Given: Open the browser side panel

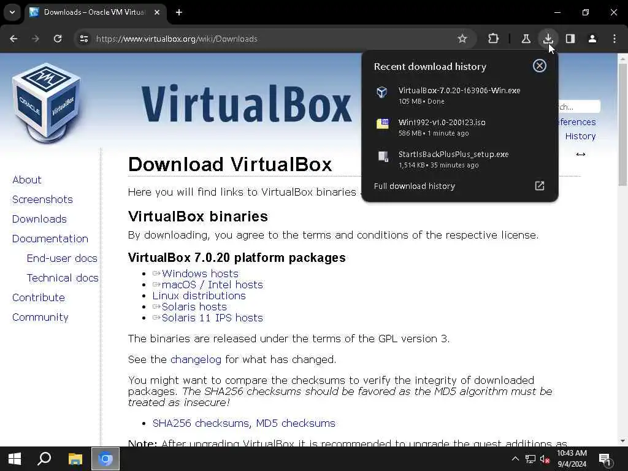Looking at the screenshot, I should (570, 39).
